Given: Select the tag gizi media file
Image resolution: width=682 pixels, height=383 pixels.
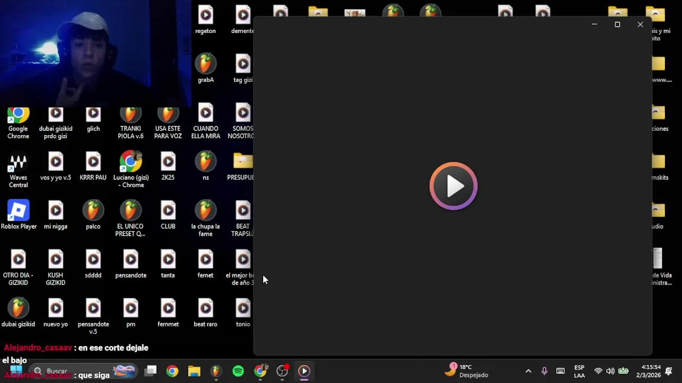Looking at the screenshot, I should tap(243, 69).
